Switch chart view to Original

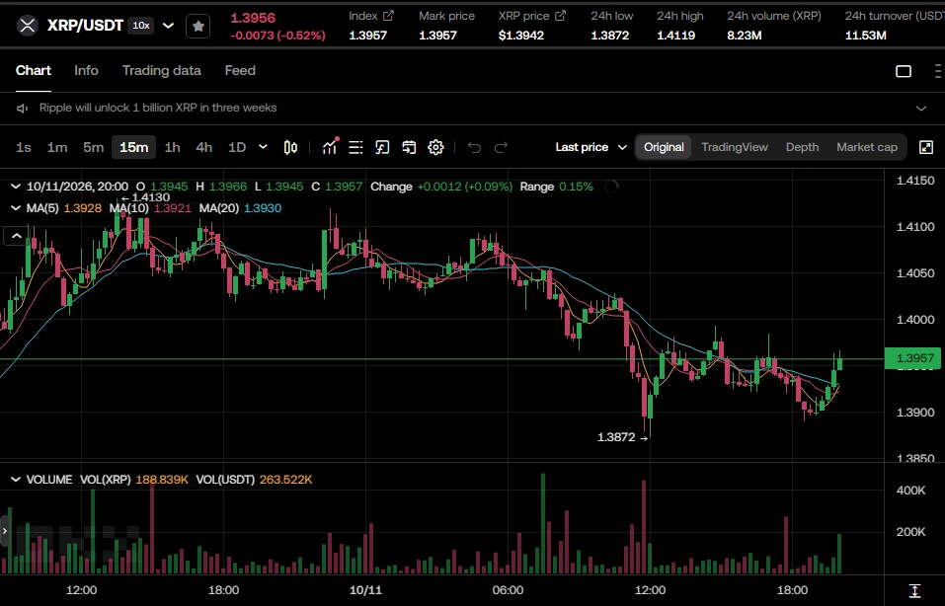tap(664, 147)
